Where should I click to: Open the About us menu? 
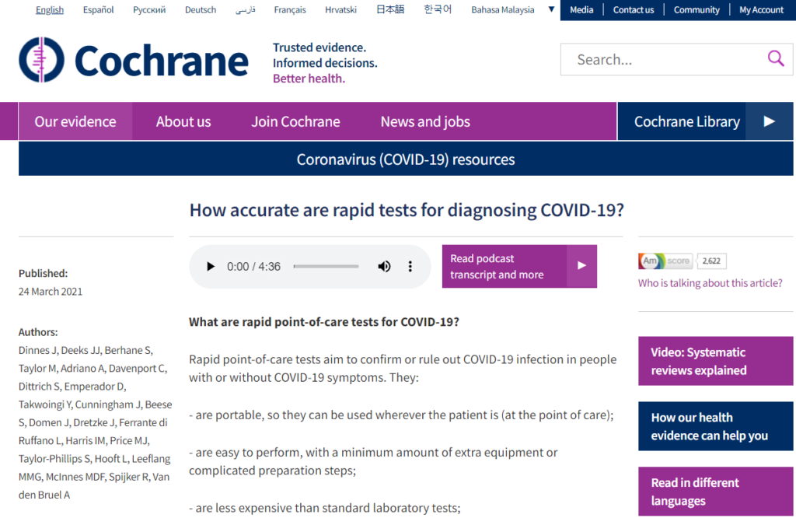183,121
